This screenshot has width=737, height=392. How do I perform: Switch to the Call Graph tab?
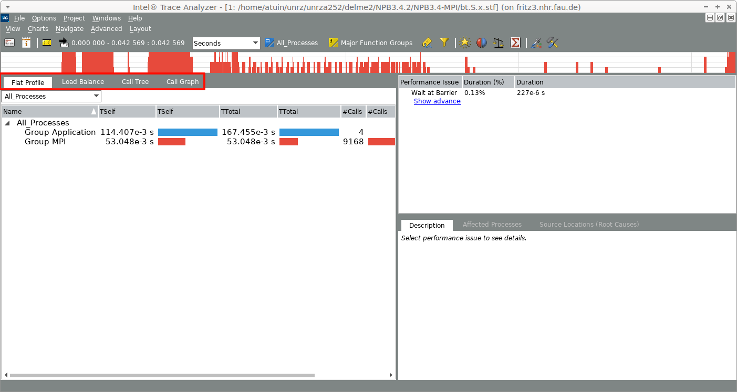click(182, 82)
